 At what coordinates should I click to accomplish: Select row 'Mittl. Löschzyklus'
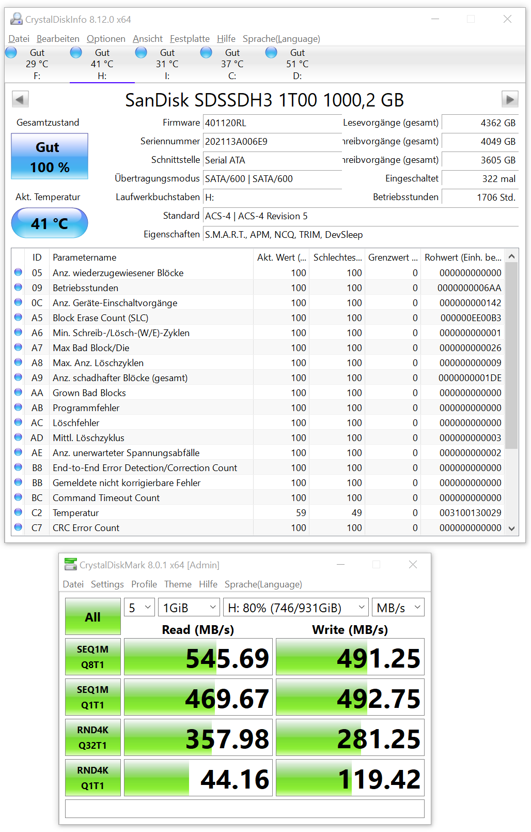(x=258, y=437)
